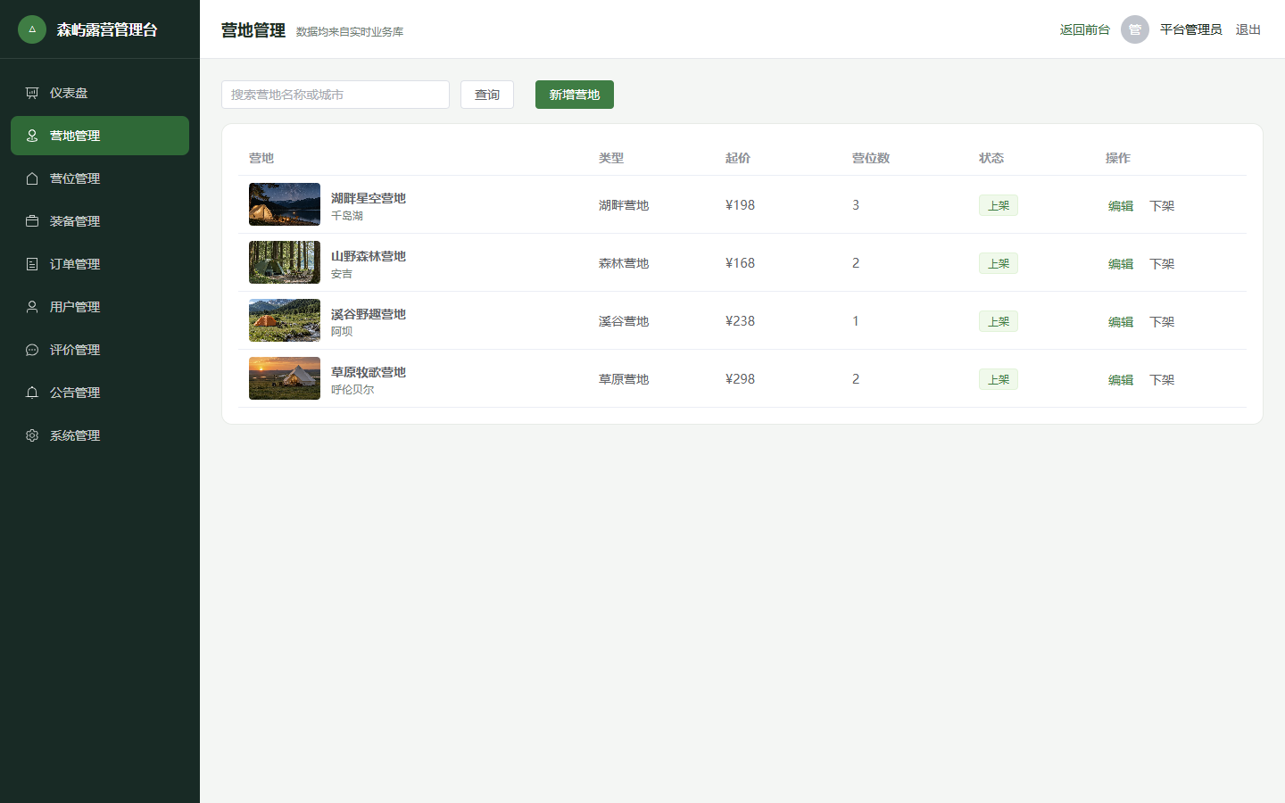Select the 公告管理 bell icon
The width and height of the screenshot is (1285, 803).
point(32,393)
